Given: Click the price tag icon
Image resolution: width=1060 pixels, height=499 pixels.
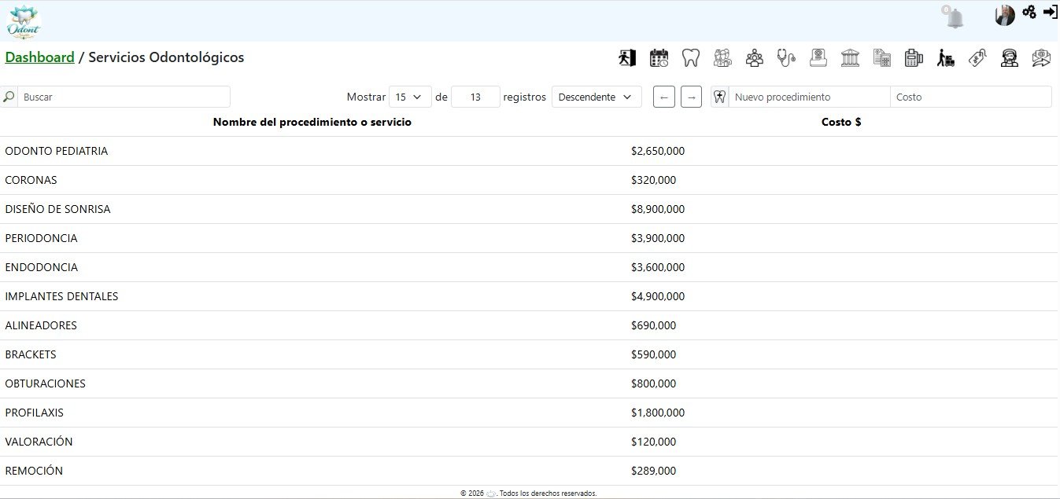Looking at the screenshot, I should click(x=977, y=57).
